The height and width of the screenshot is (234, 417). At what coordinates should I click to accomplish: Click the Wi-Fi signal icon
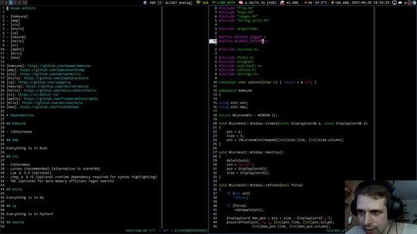(198, 3)
